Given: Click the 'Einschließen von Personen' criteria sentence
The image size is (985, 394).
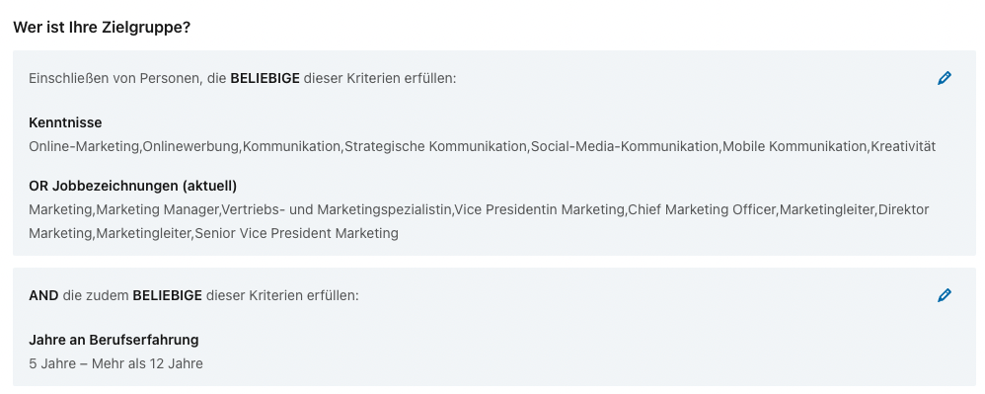Looking at the screenshot, I should coord(243,79).
